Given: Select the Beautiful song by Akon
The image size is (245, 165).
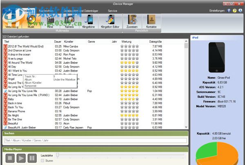Looking at the screenshot, I should point(13,123).
